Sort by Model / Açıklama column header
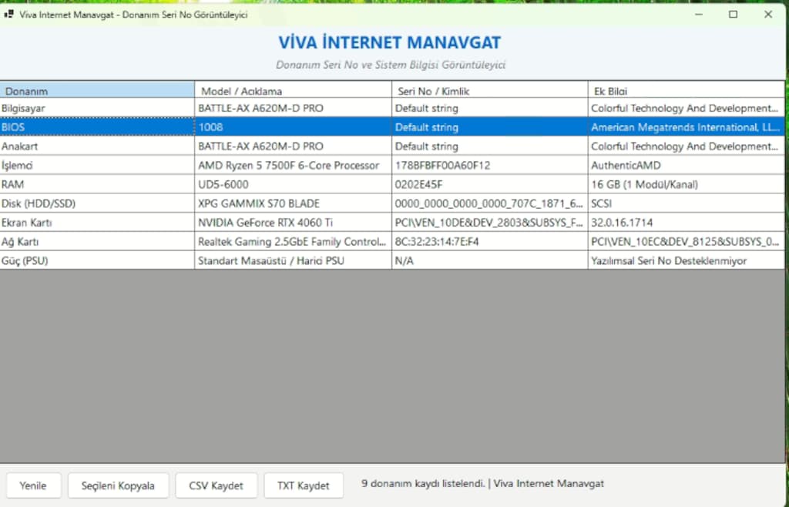 (293, 90)
